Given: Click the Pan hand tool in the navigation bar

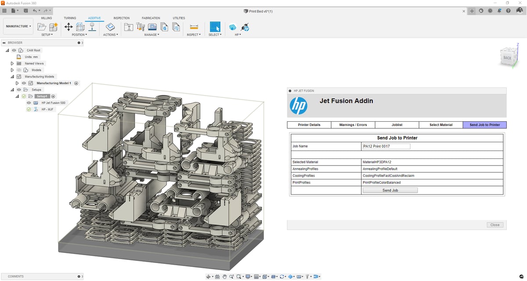Looking at the screenshot, I should pyautogui.click(x=224, y=277).
